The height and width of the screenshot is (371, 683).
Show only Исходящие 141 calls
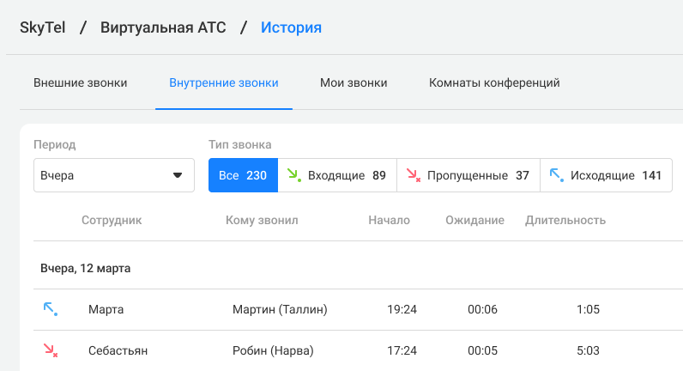point(606,175)
